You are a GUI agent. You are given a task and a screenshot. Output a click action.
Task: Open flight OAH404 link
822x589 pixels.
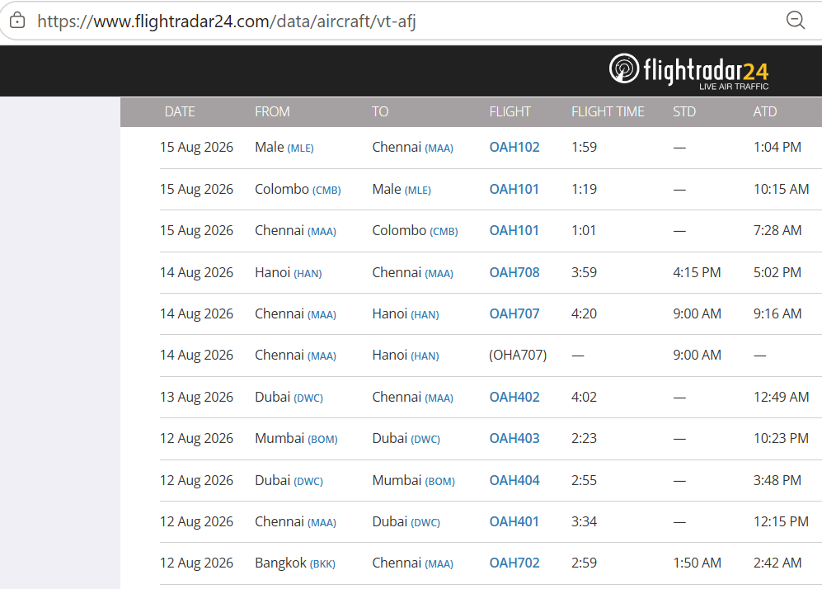(514, 480)
